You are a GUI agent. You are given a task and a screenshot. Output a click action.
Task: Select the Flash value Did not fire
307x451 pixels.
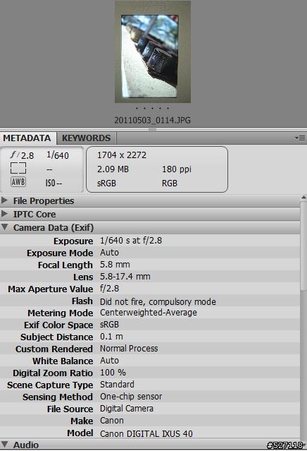click(x=158, y=301)
